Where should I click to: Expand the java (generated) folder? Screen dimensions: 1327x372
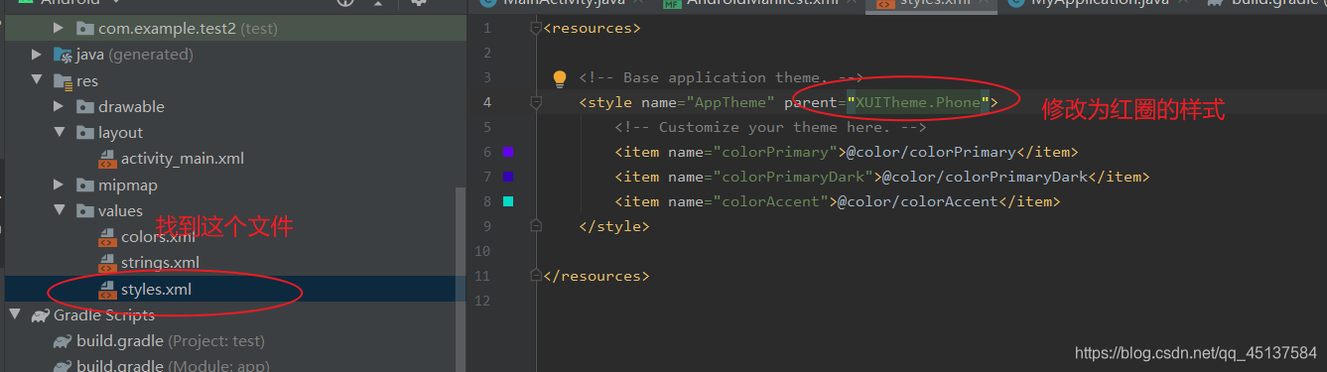(37, 55)
